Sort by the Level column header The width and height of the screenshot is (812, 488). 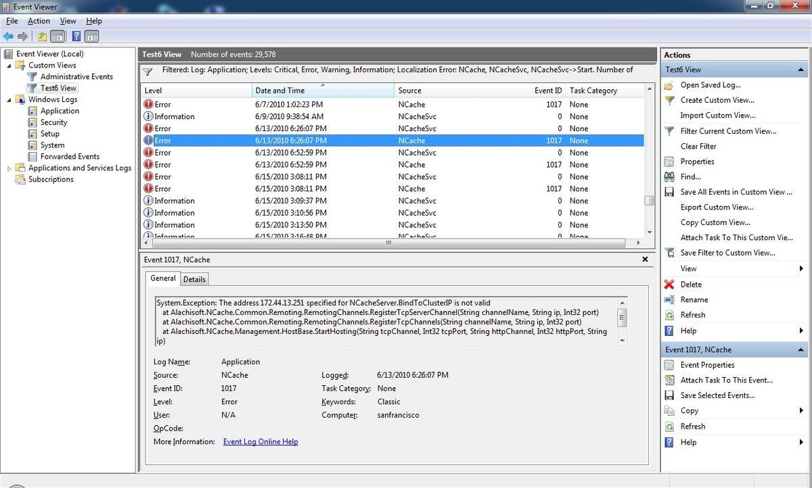[x=196, y=91]
